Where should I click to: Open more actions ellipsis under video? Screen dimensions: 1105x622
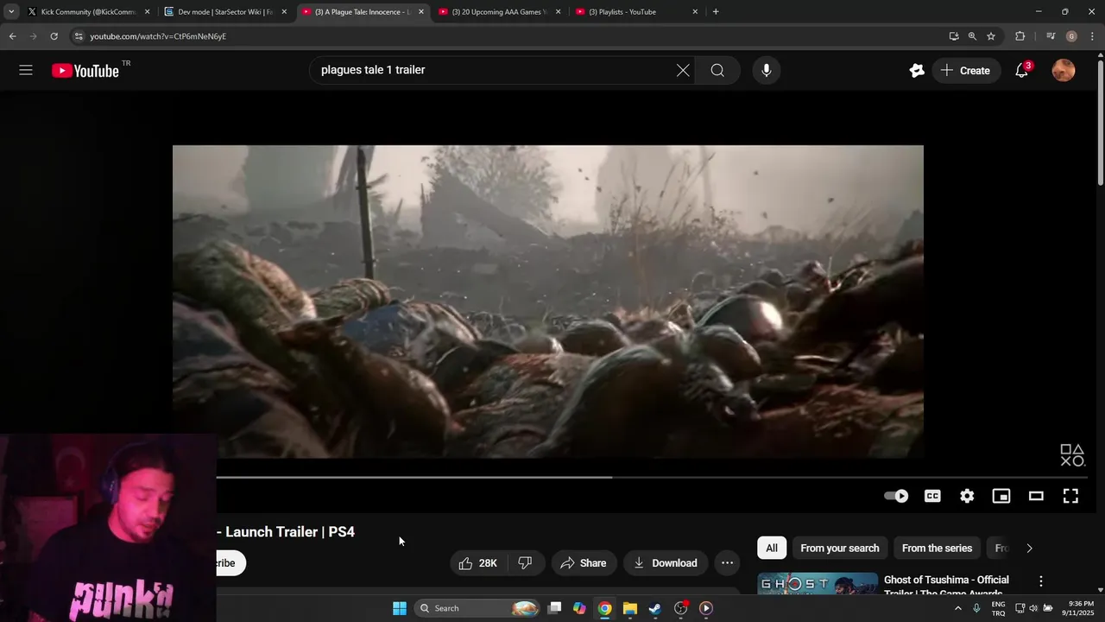728,563
